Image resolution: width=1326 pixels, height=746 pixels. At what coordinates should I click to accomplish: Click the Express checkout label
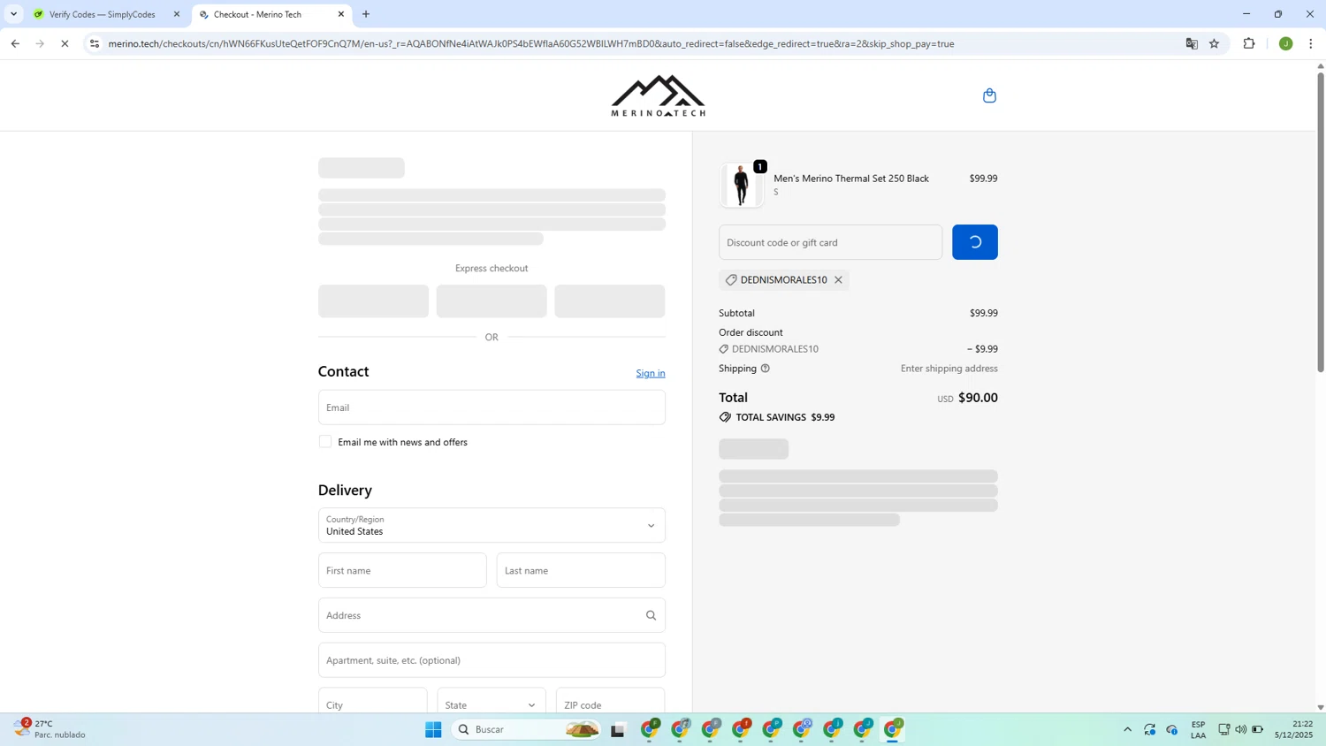tap(492, 268)
